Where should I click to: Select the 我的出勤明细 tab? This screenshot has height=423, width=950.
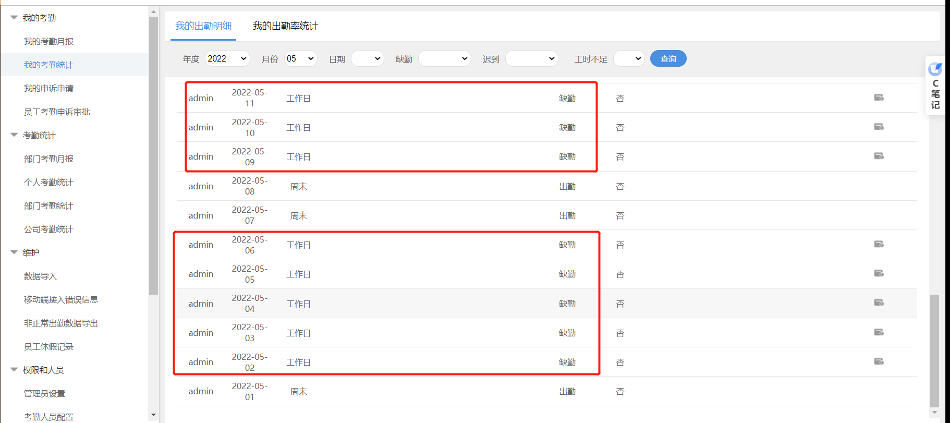[203, 26]
